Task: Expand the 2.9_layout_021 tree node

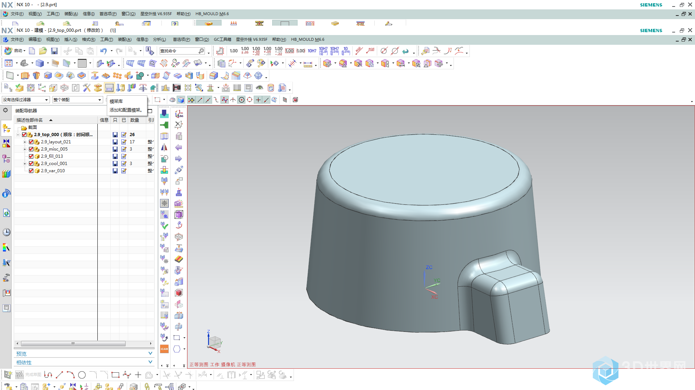Action: tap(25, 142)
